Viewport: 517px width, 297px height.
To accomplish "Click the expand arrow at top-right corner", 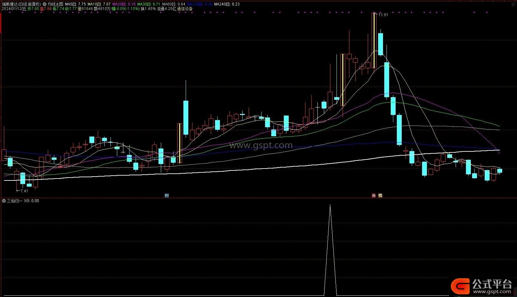I will click(x=514, y=4).
